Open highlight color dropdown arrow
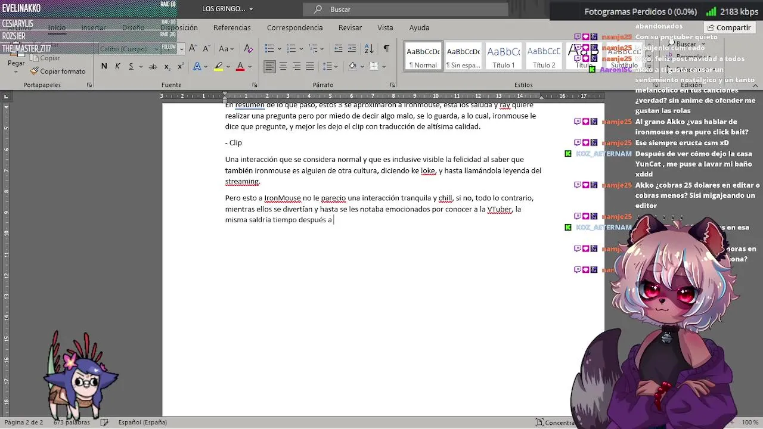Viewport: 763px width, 429px height. coord(228,66)
